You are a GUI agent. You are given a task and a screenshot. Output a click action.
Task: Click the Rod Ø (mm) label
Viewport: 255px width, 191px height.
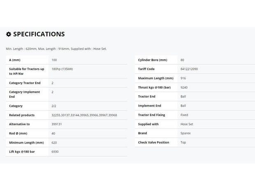[x=18, y=133]
